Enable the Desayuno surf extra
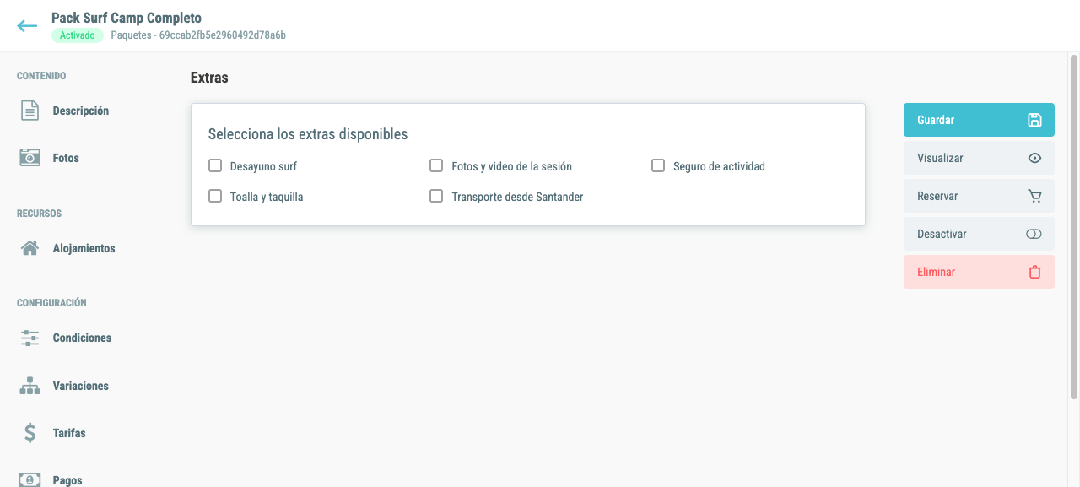Screen dimensions: 1080x487 click(x=215, y=165)
